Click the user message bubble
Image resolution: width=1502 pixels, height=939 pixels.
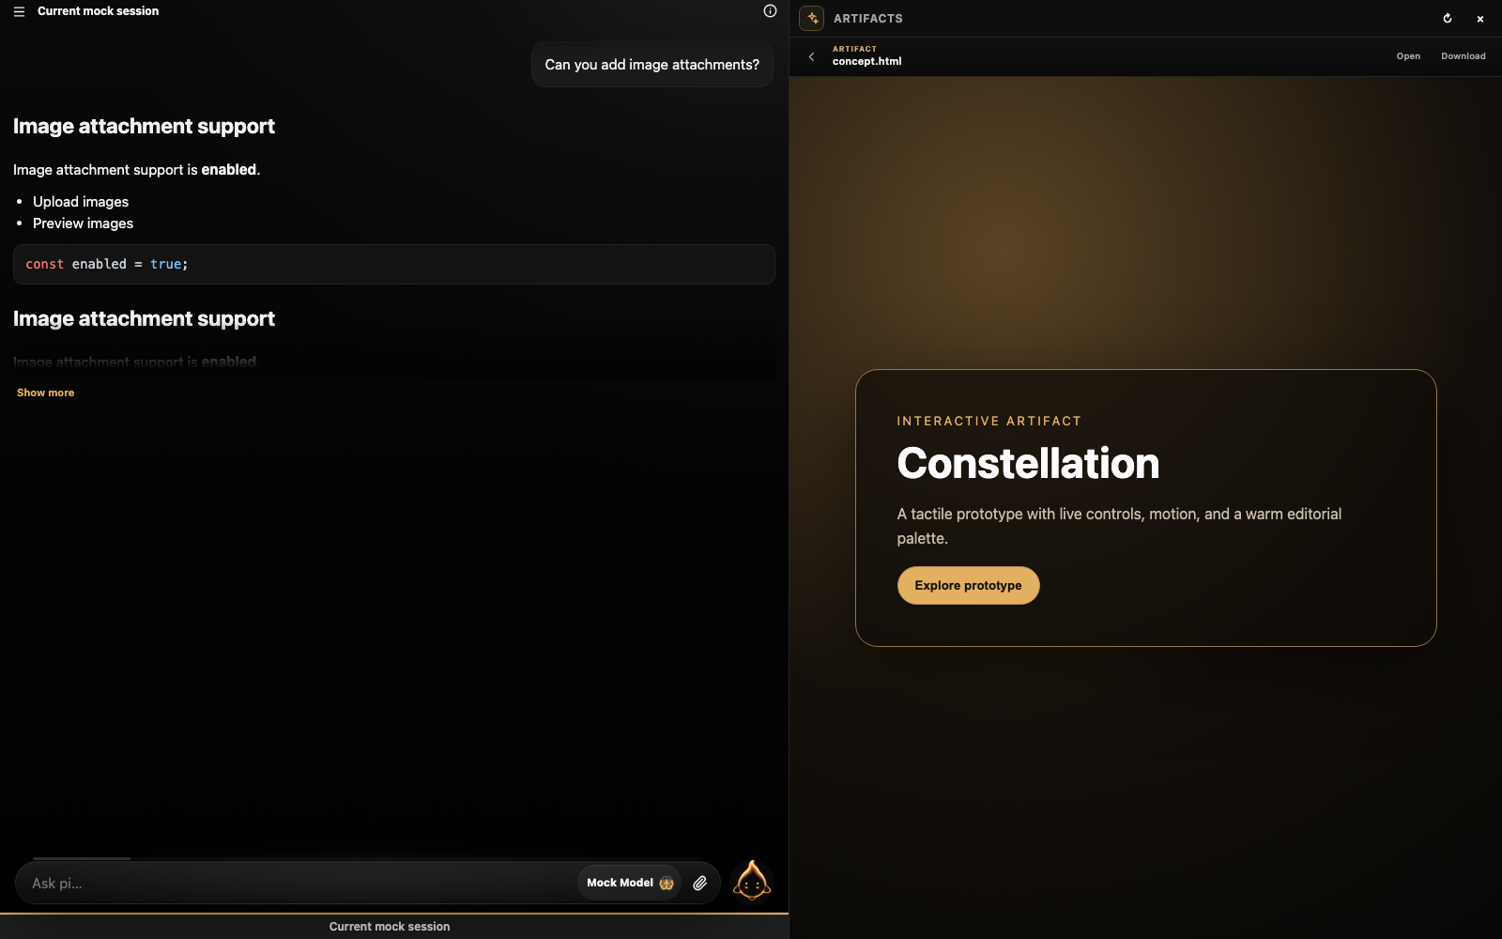(x=652, y=65)
